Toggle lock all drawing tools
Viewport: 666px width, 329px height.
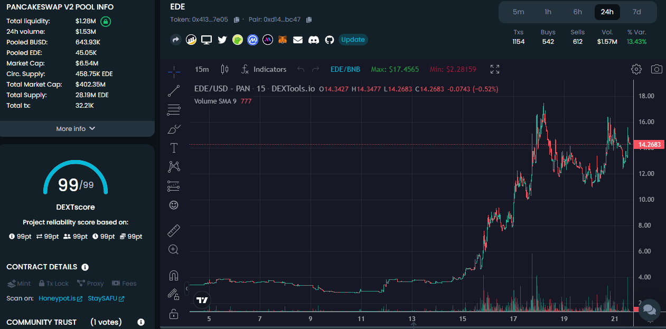pos(174,314)
